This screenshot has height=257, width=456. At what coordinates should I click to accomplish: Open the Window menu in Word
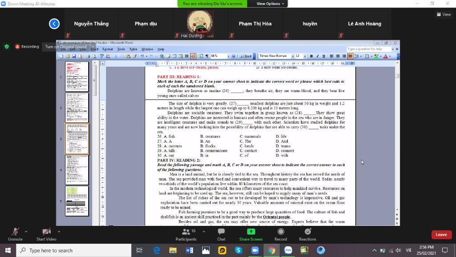coord(147,49)
